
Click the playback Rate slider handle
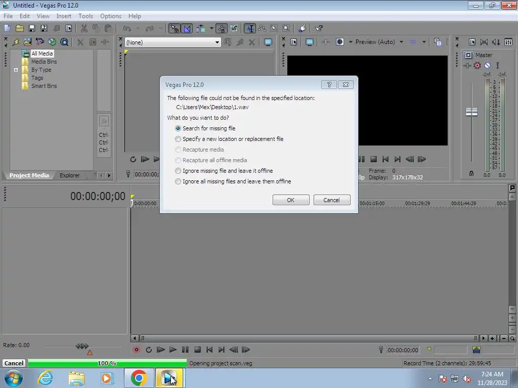coord(81,346)
